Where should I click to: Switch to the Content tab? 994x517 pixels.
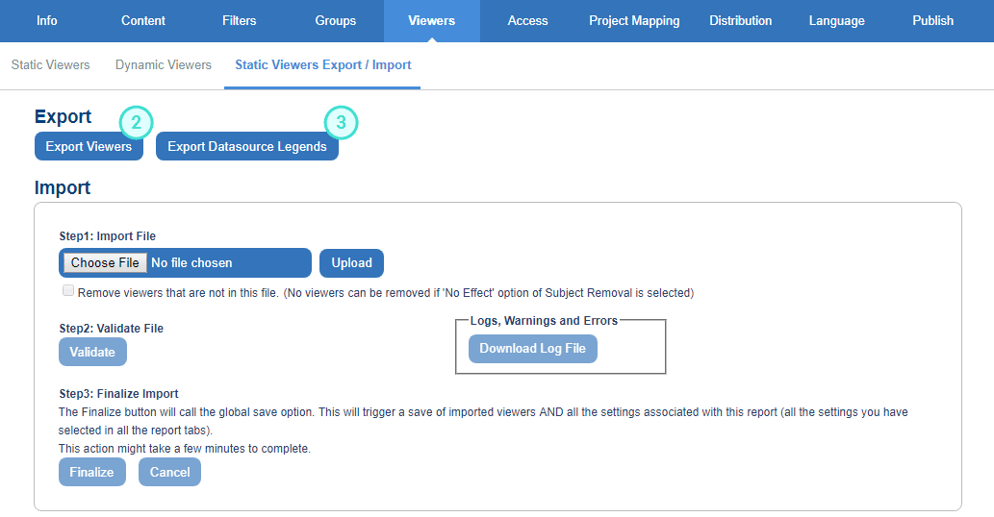coord(143,21)
